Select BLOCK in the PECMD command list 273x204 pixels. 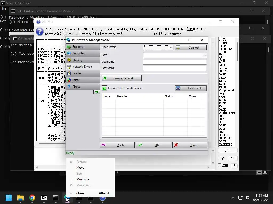[x=223, y=71]
